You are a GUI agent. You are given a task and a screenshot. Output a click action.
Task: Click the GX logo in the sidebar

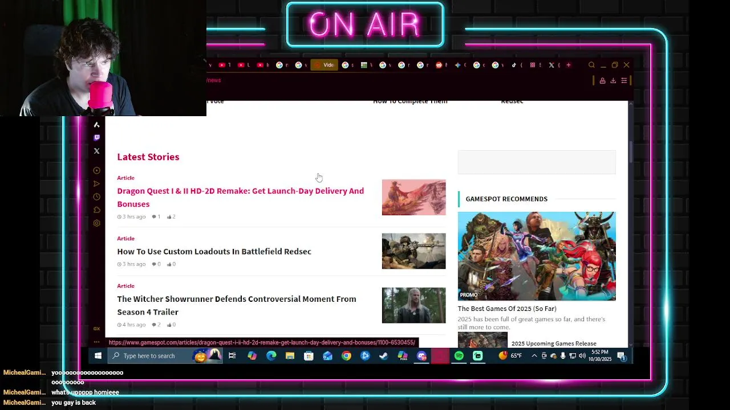tap(96, 329)
